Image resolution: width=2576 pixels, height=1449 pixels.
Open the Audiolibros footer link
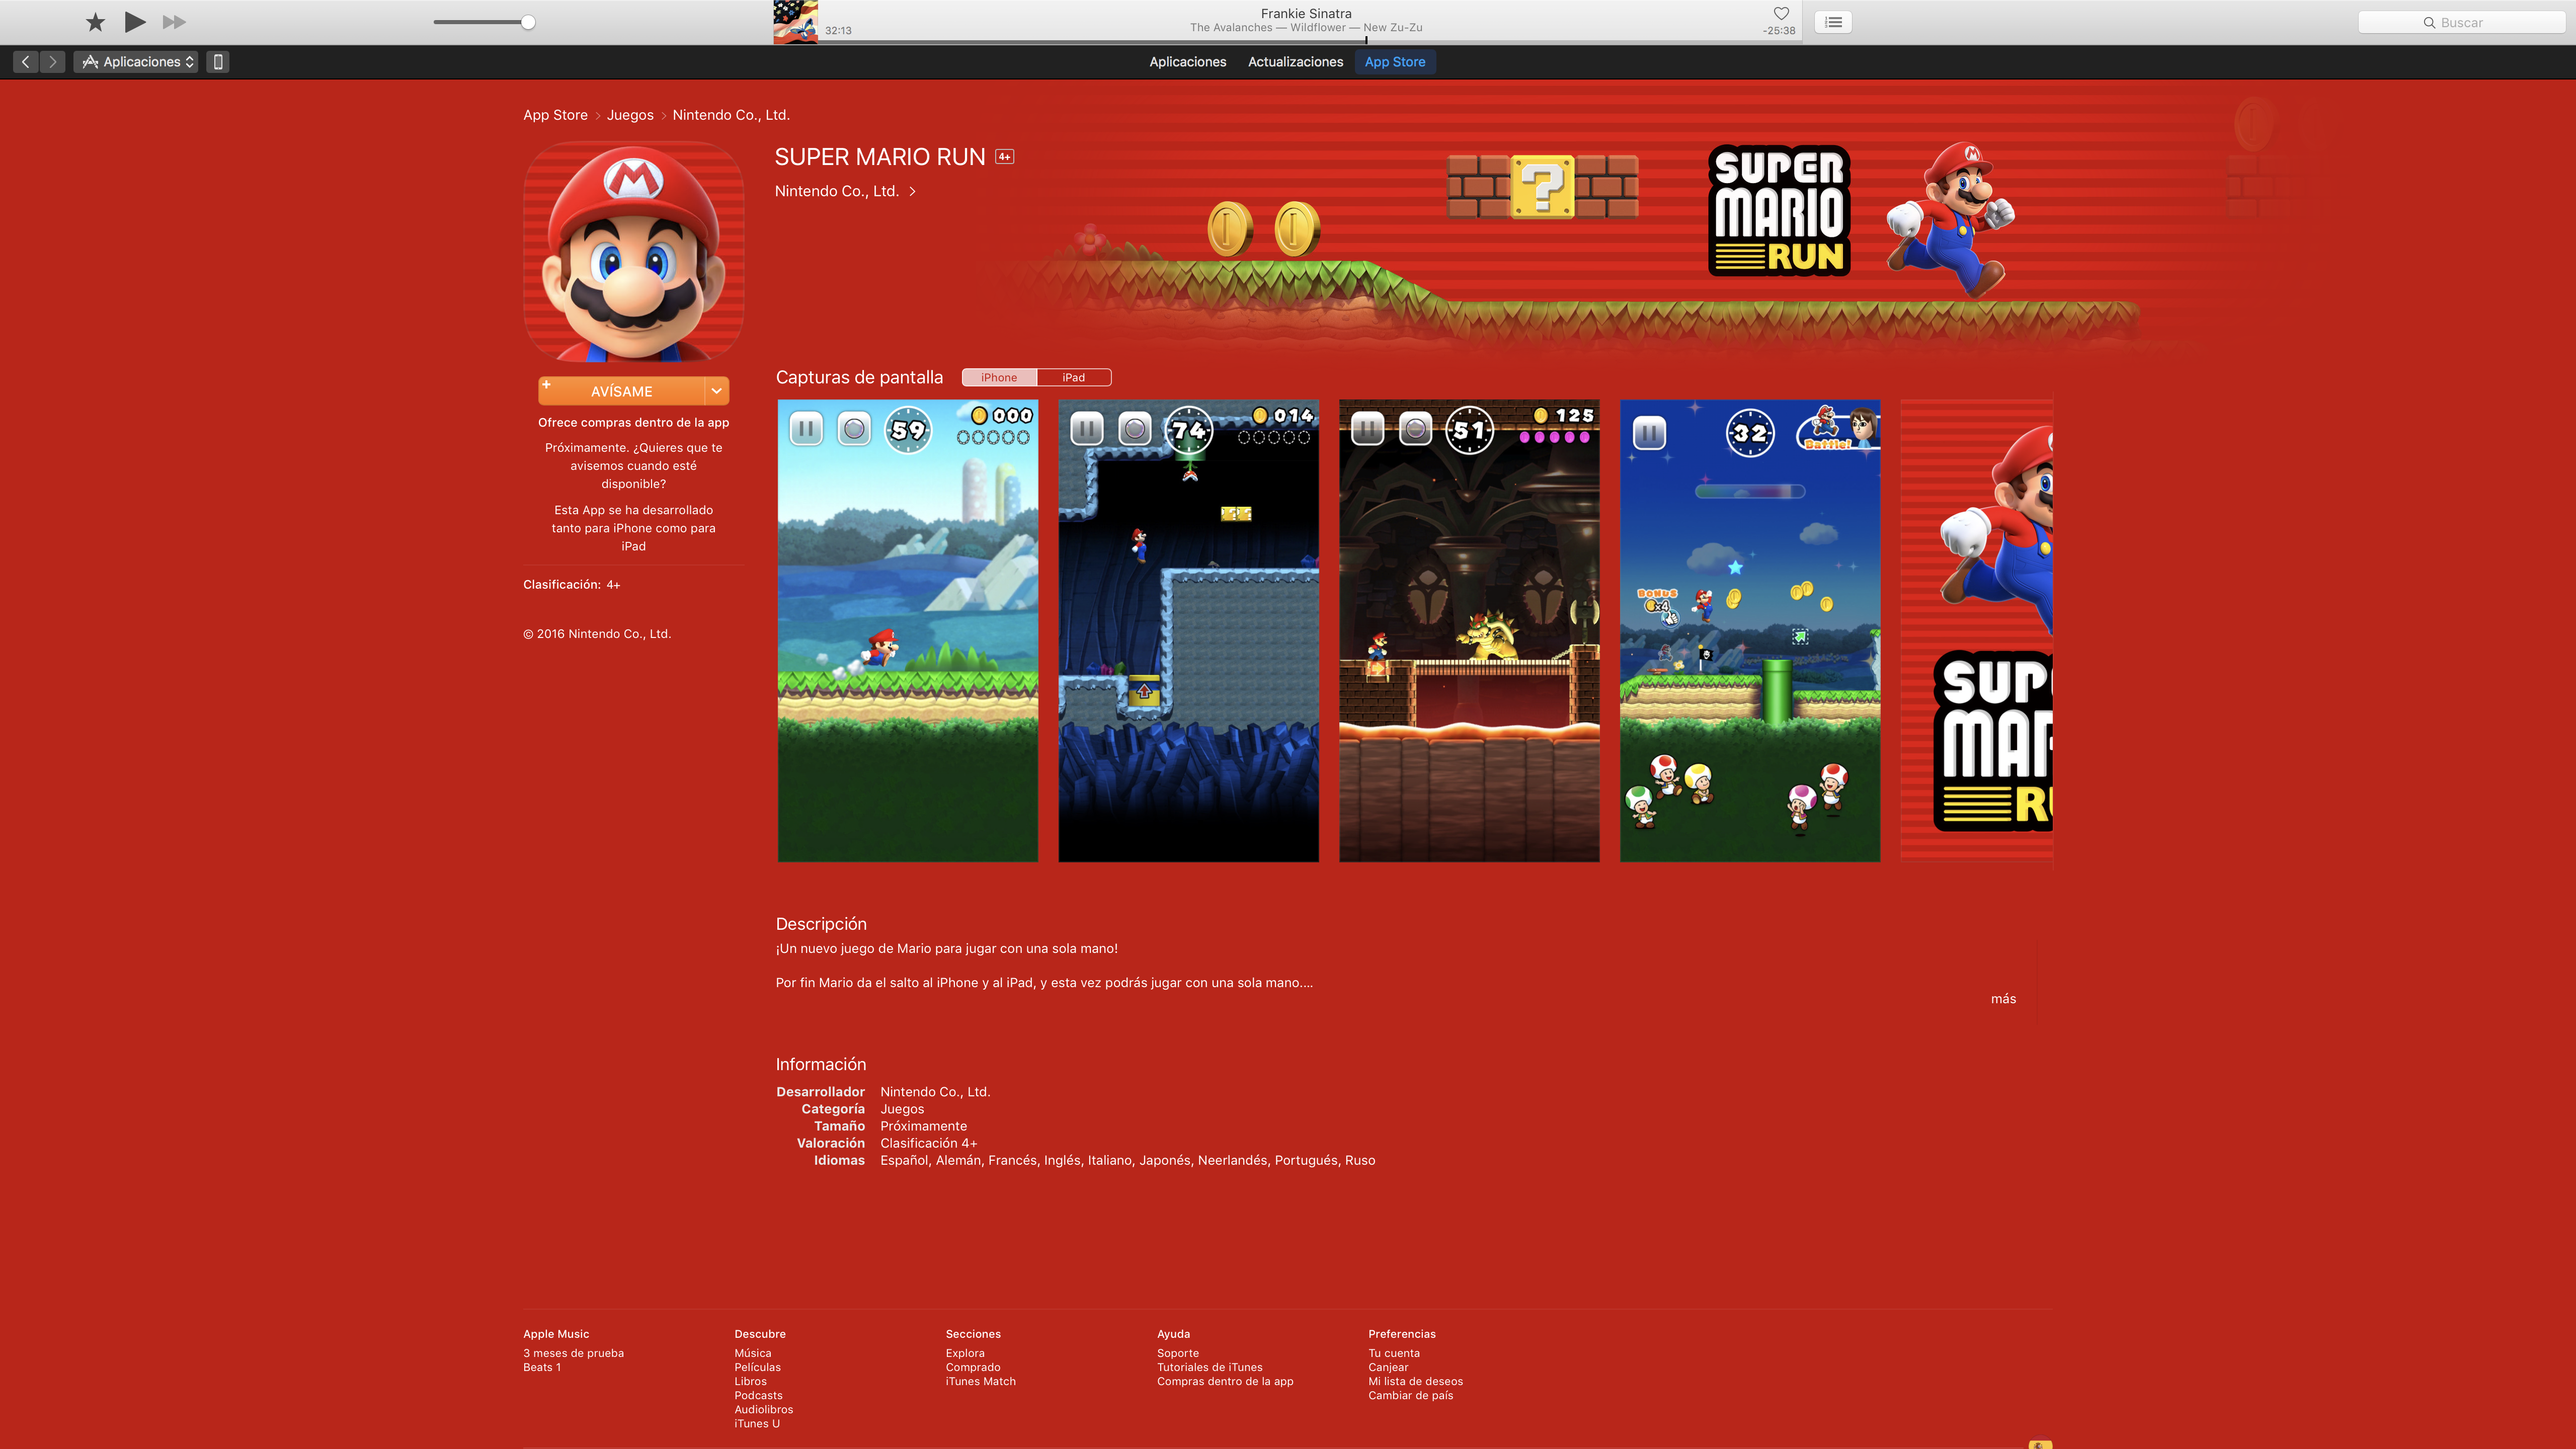click(763, 1409)
